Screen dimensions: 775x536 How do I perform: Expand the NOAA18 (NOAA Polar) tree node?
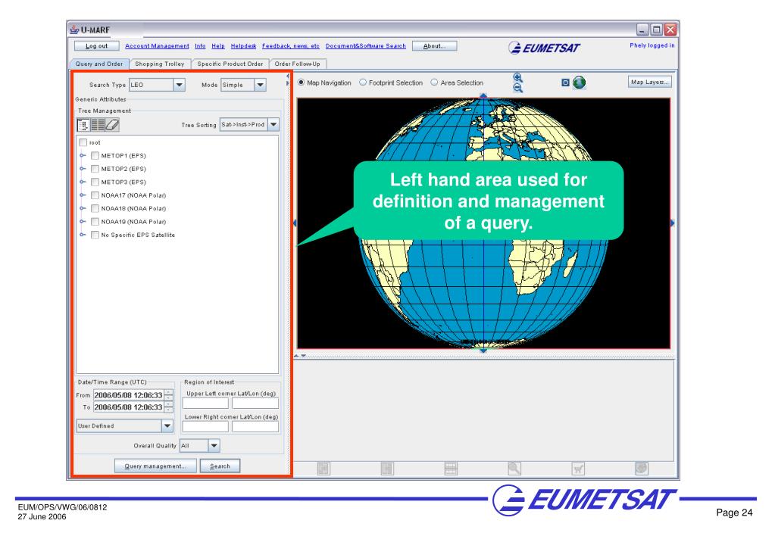click(83, 208)
